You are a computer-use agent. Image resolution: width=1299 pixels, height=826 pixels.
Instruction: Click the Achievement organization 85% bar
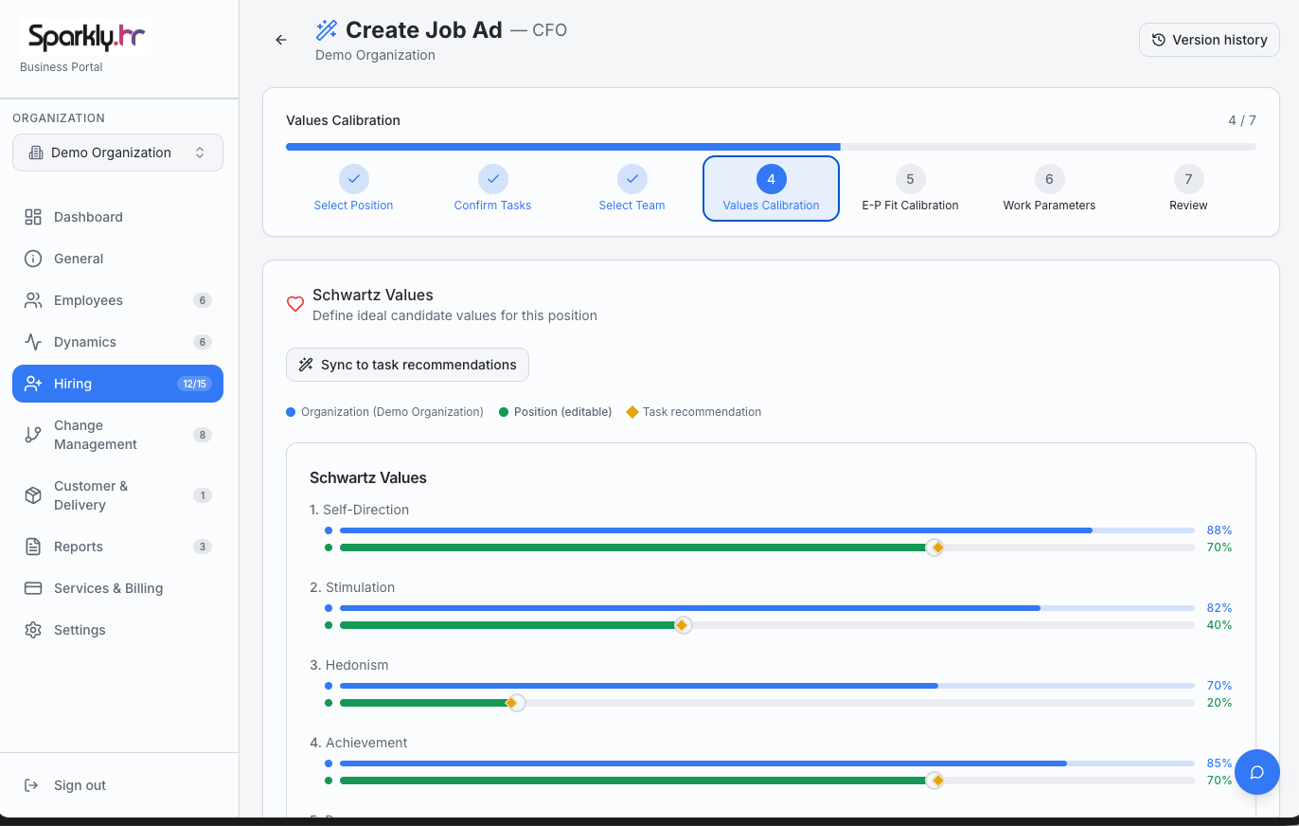(x=767, y=763)
